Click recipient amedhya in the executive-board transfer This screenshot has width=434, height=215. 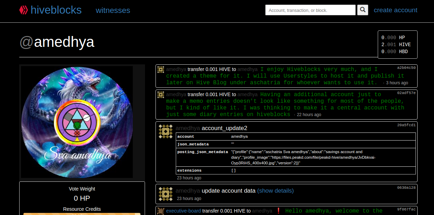pyautogui.click(x=262, y=211)
